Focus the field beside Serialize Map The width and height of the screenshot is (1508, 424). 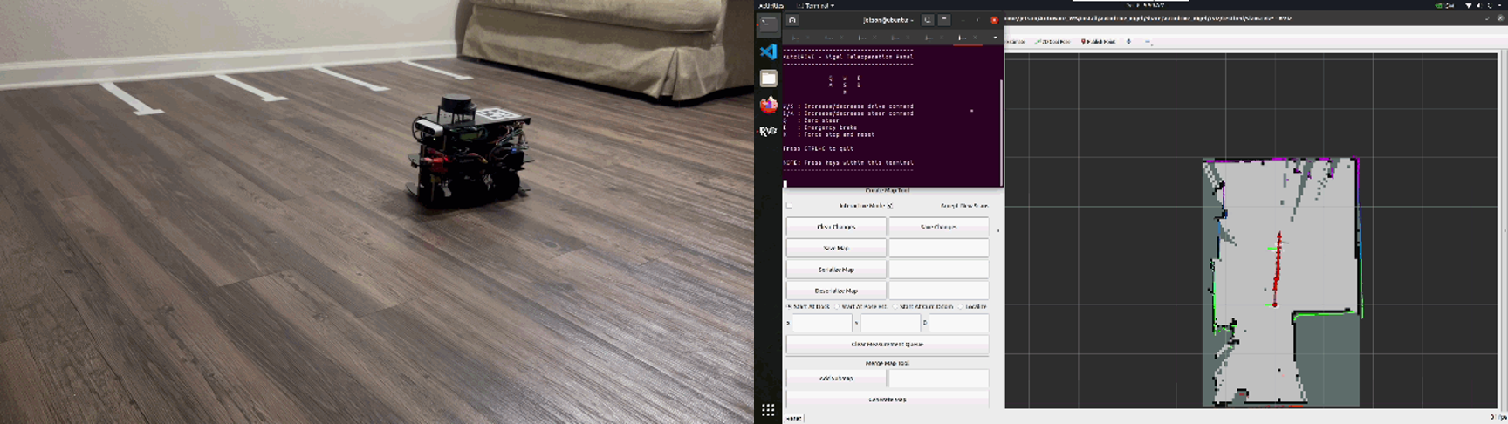[x=938, y=270]
